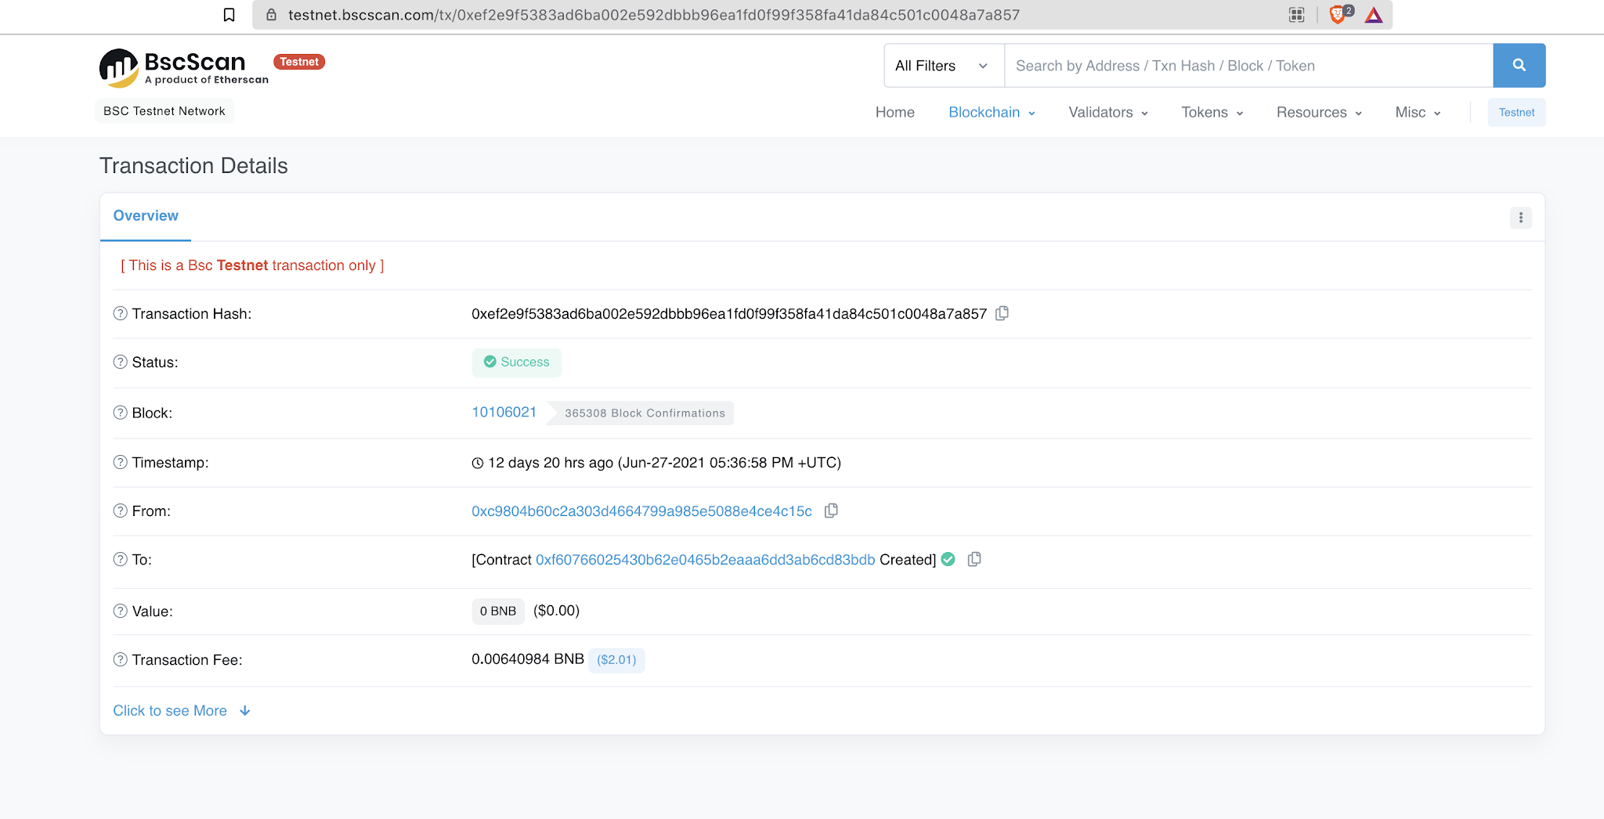Click the question mark next to Transaction Fee

point(120,659)
